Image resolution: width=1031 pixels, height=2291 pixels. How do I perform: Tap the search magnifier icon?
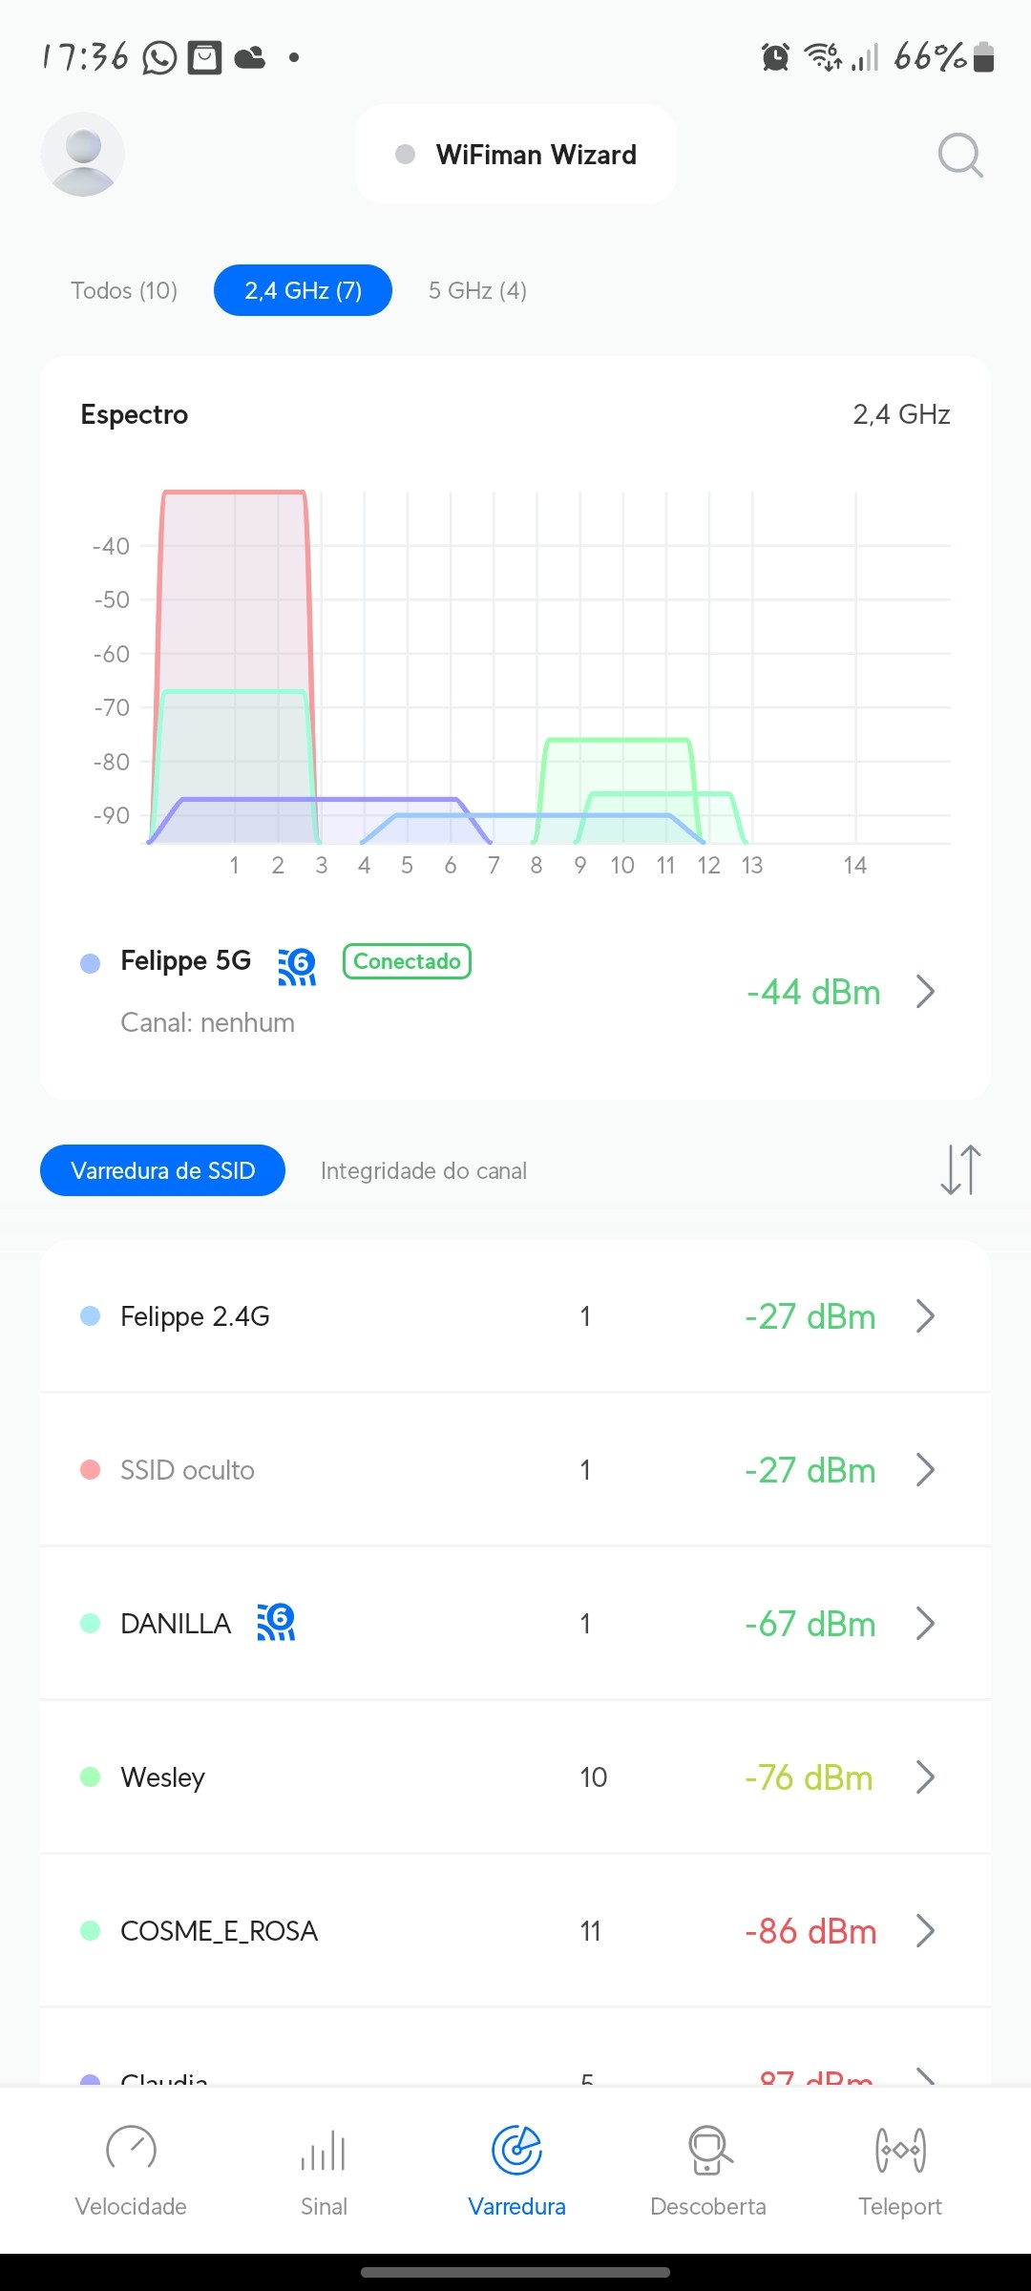(x=959, y=155)
